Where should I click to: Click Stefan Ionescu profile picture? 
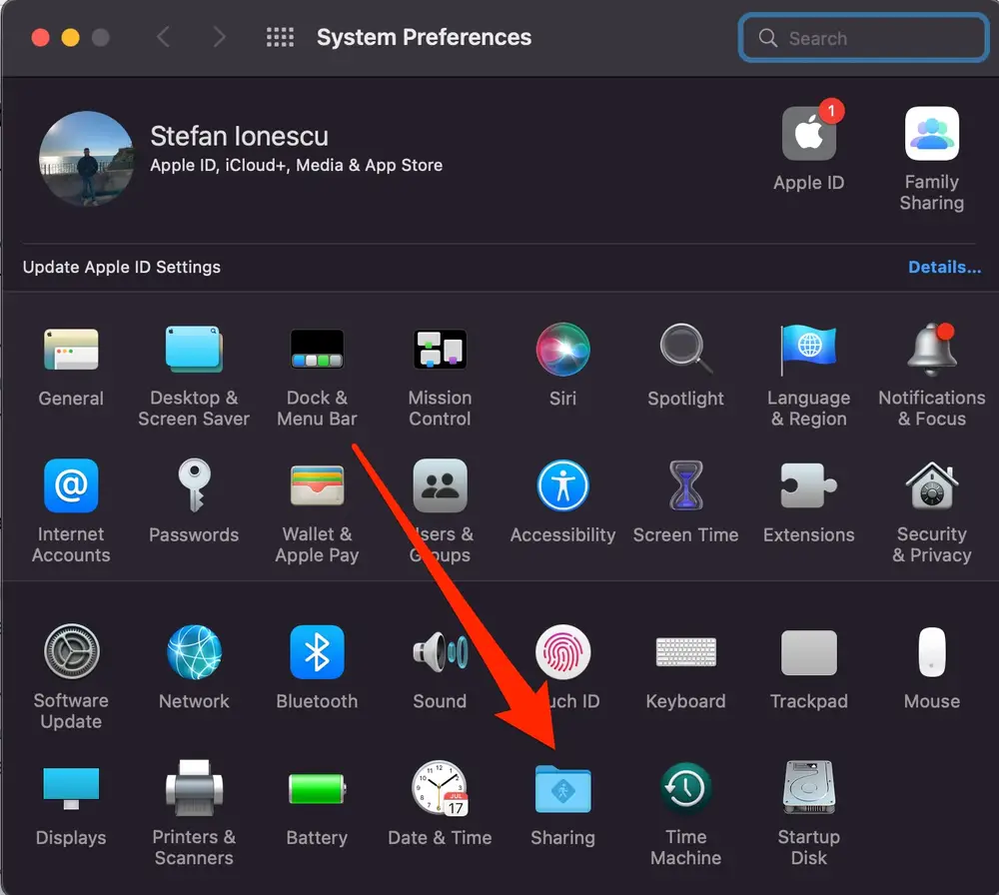(87, 159)
